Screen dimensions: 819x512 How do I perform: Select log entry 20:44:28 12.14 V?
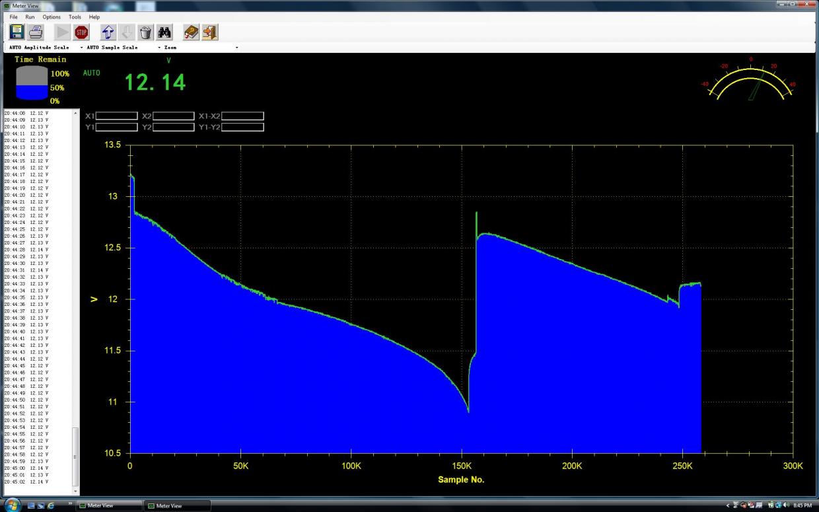click(26, 250)
